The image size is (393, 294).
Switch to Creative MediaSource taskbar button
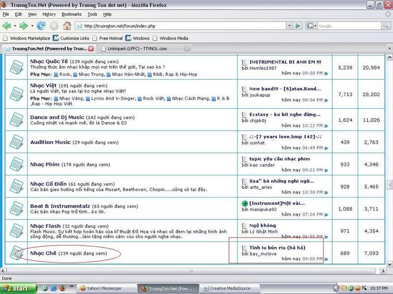pos(229,288)
